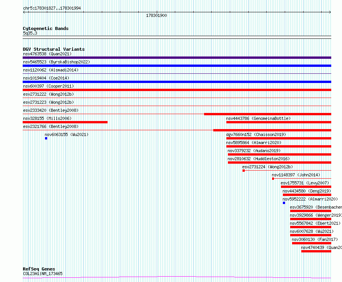The image size is (342, 282).
Task: Click nsv3060130 (Fan2017) label
Action: pyautogui.click(x=315, y=239)
